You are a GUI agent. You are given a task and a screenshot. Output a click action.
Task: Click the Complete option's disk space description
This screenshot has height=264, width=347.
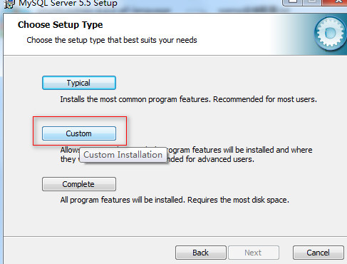(x=175, y=200)
